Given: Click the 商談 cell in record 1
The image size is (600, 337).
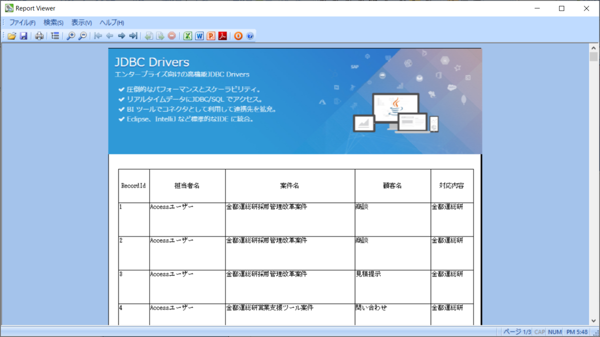Looking at the screenshot, I should 392,219.
